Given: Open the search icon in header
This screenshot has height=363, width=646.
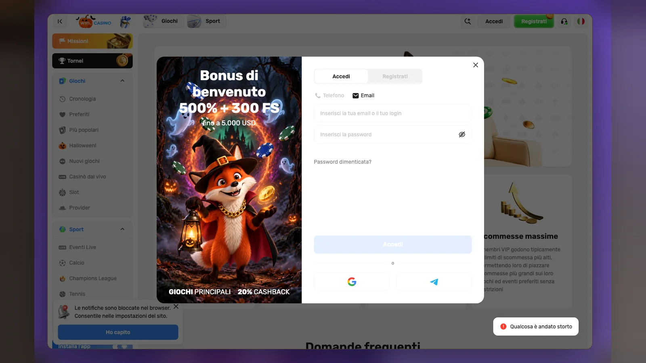Looking at the screenshot, I should tap(468, 21).
